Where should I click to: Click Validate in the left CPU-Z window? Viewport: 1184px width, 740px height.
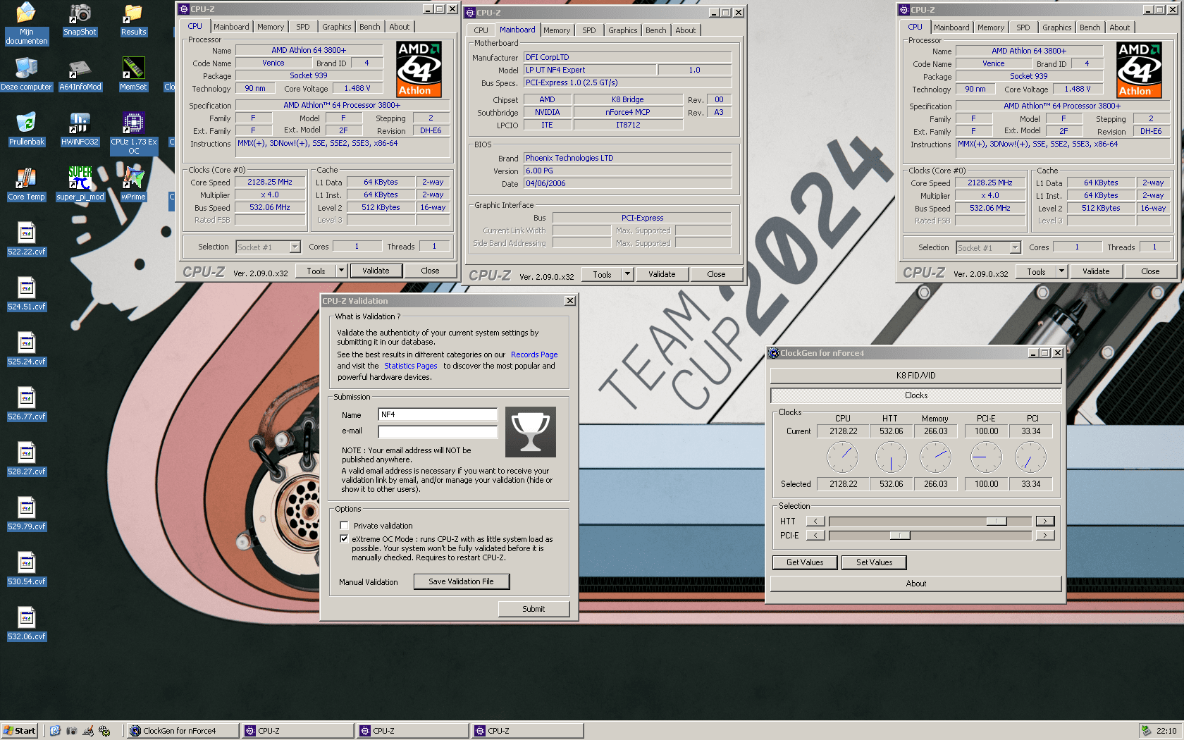tap(376, 271)
